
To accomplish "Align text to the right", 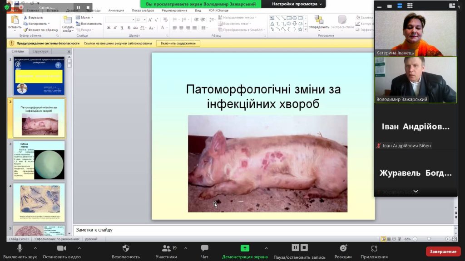I will [188, 28].
